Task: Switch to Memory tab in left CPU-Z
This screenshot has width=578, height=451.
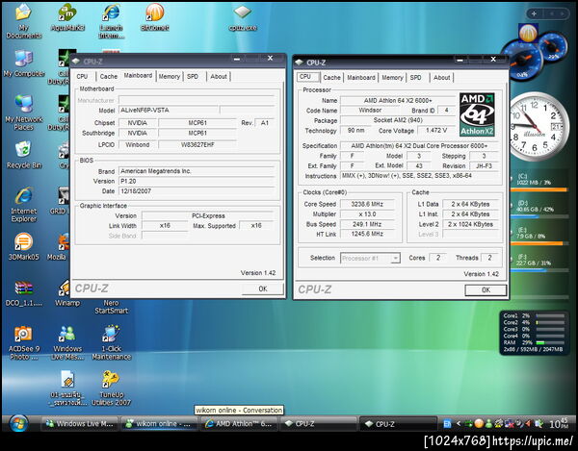Action: (x=170, y=77)
